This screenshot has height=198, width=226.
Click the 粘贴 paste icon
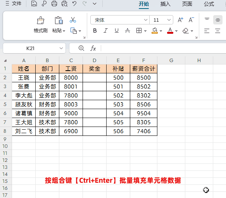(59, 20)
